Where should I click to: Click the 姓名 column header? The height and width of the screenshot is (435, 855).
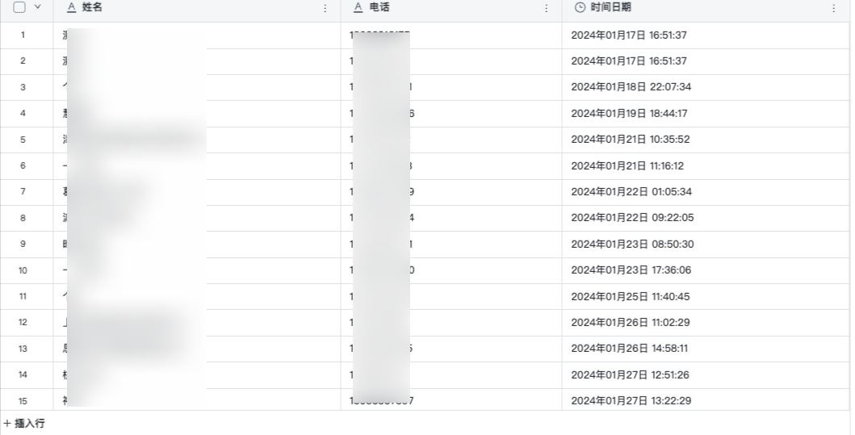197,8
